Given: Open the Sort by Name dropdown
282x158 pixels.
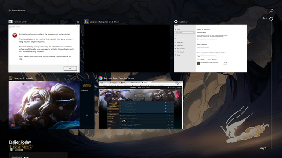Looking at the screenshot, I should tap(201, 60).
